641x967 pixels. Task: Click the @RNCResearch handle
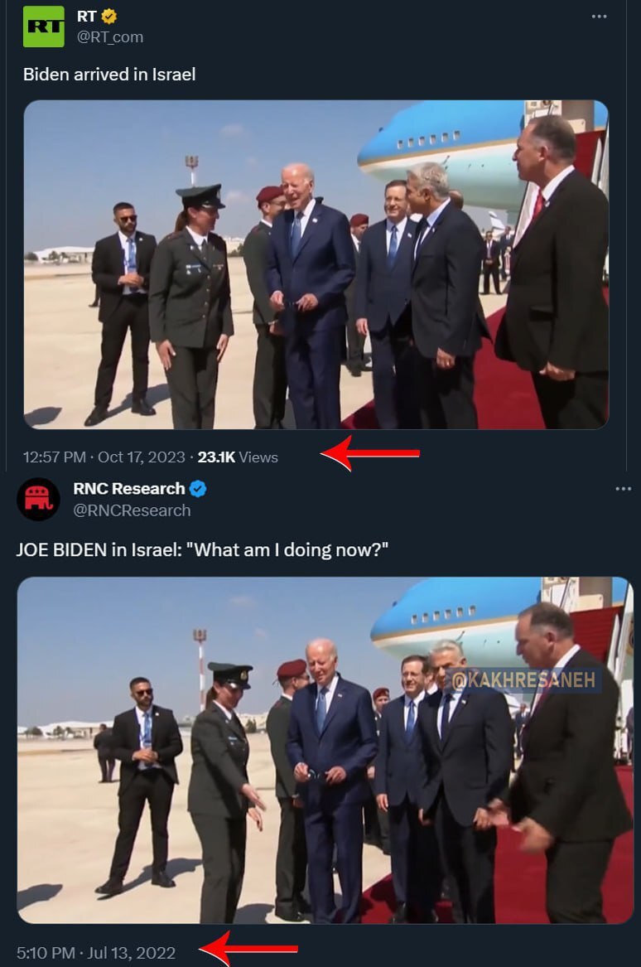(x=132, y=510)
